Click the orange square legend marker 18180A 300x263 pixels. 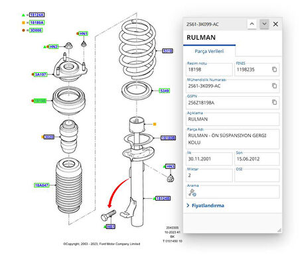click(x=23, y=23)
